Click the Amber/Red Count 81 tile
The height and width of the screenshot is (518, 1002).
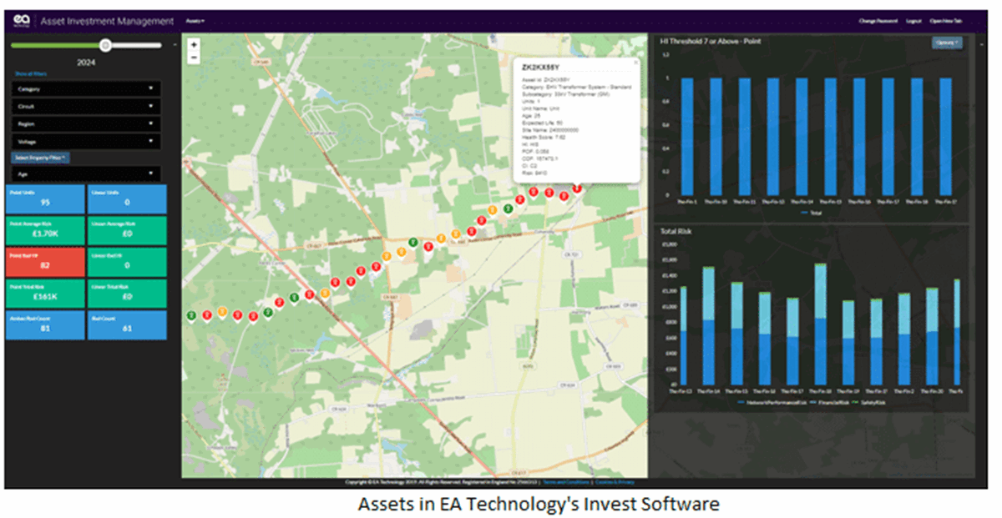[x=45, y=324]
